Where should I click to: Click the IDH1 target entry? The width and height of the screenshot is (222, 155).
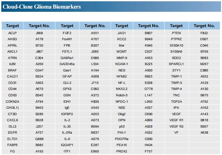click(67, 101)
